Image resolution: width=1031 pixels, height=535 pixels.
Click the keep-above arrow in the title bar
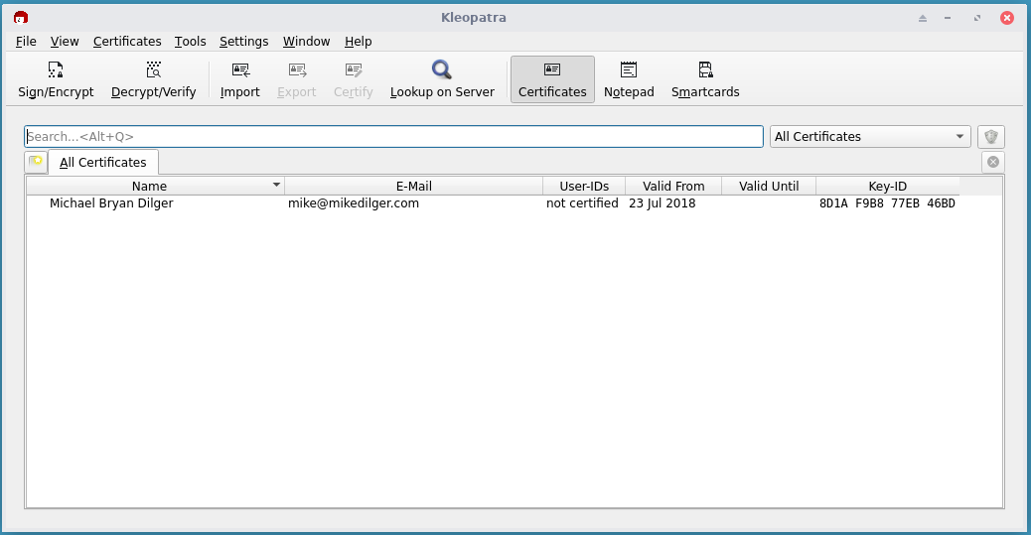pyautogui.click(x=923, y=19)
